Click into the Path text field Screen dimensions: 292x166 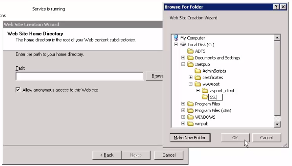click(x=79, y=76)
